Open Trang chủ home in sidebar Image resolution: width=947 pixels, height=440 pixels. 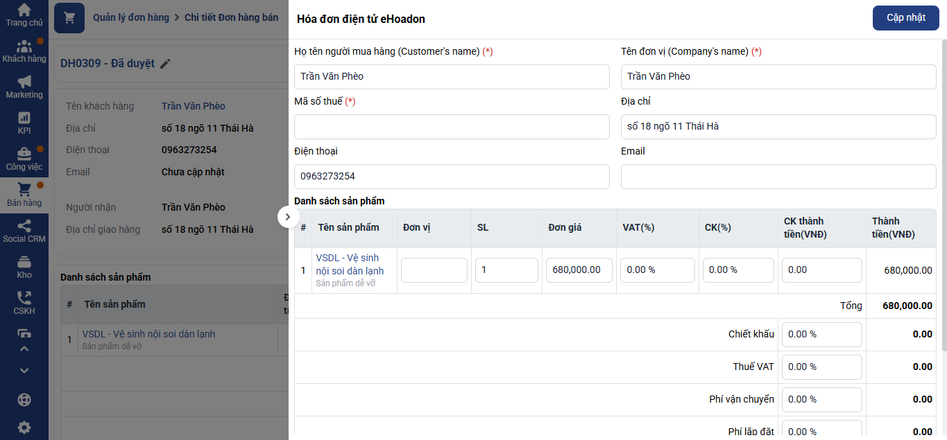click(24, 15)
